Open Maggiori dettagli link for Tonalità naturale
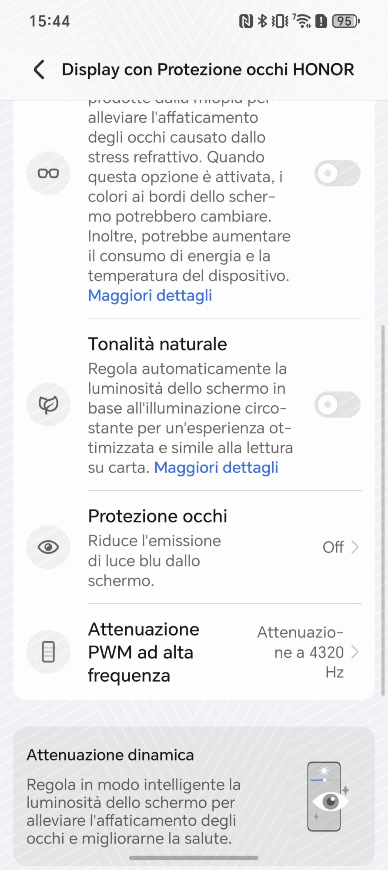This screenshot has width=388, height=870. (x=216, y=468)
